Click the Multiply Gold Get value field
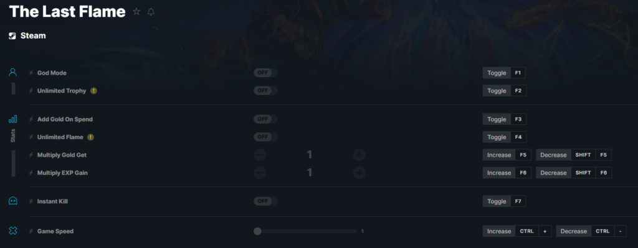 309,155
